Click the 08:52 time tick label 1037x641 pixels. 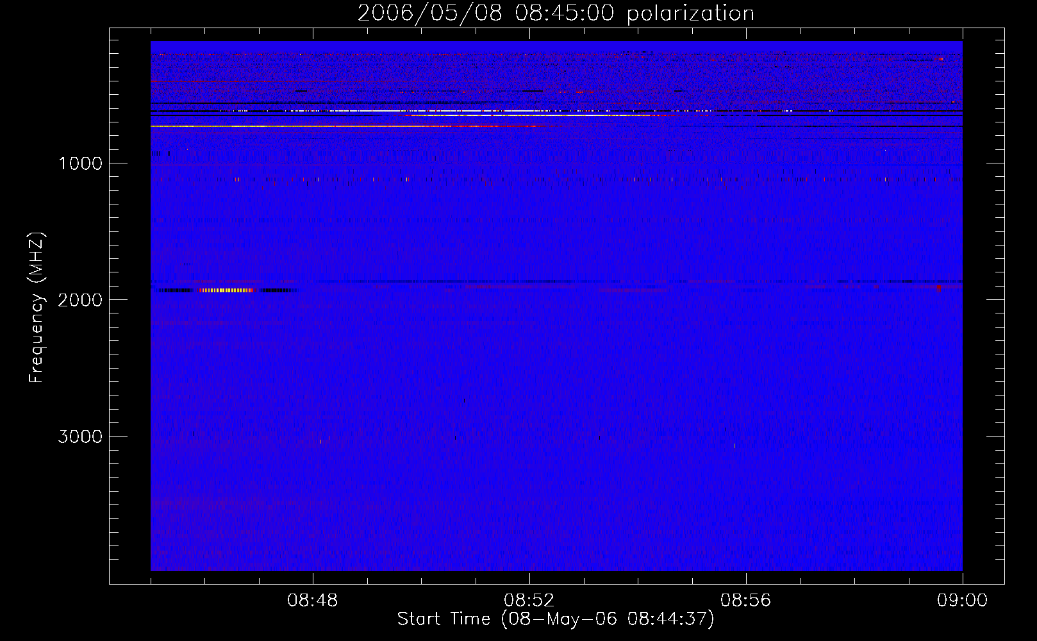click(529, 601)
